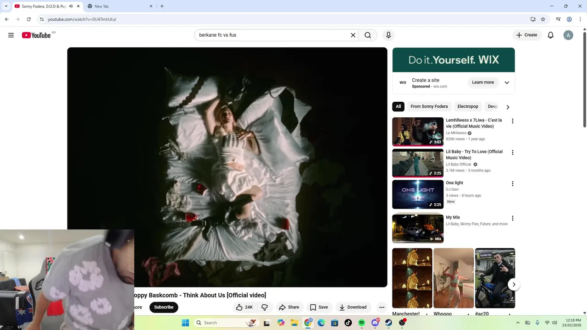587x330 pixels.
Task: Open My Mix playlist thumbnail
Action: coord(418,228)
